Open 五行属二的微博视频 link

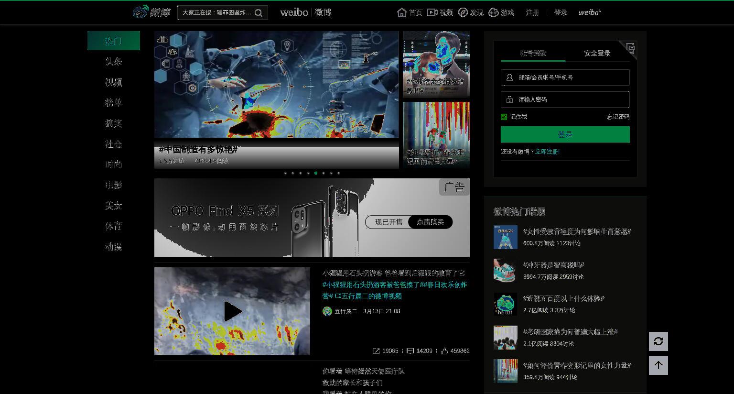(368, 296)
